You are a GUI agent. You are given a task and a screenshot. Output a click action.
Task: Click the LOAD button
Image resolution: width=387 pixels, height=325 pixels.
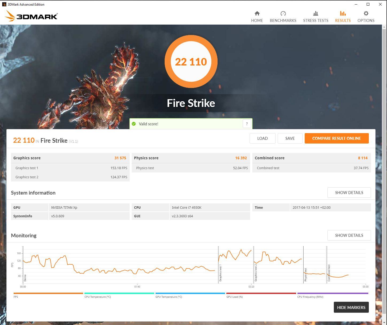[x=262, y=138]
